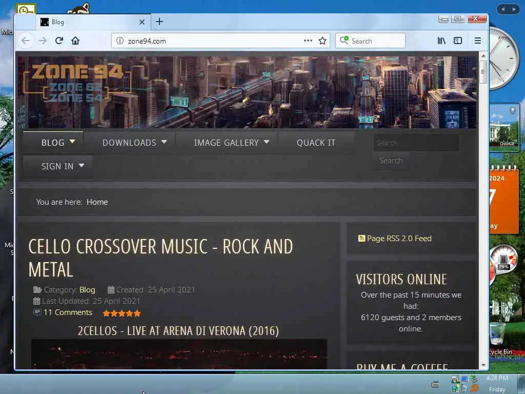The height and width of the screenshot is (394, 525).
Task: Select the Blog browser tab
Action: click(93, 22)
